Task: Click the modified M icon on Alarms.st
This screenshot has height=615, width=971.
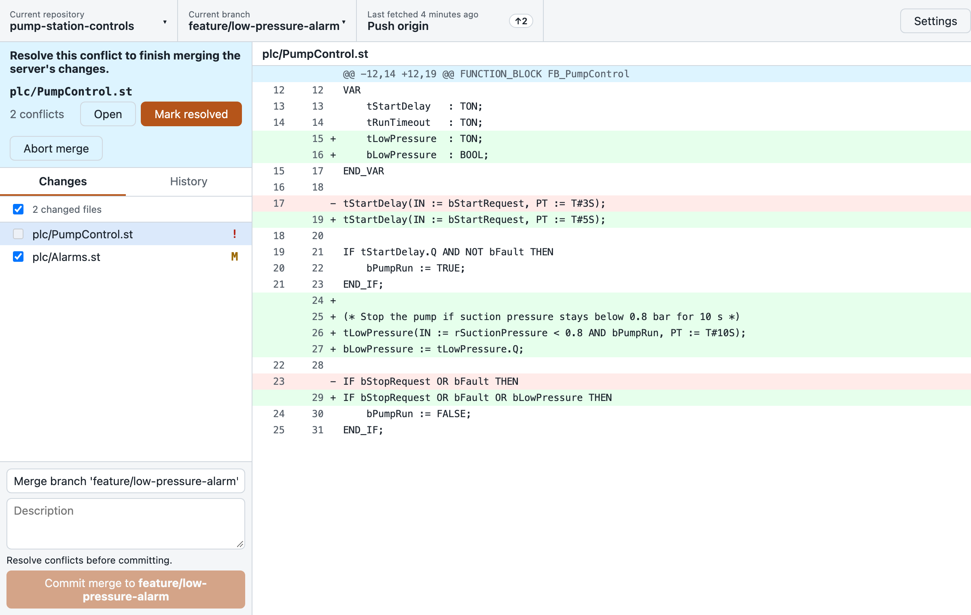Action: [235, 257]
